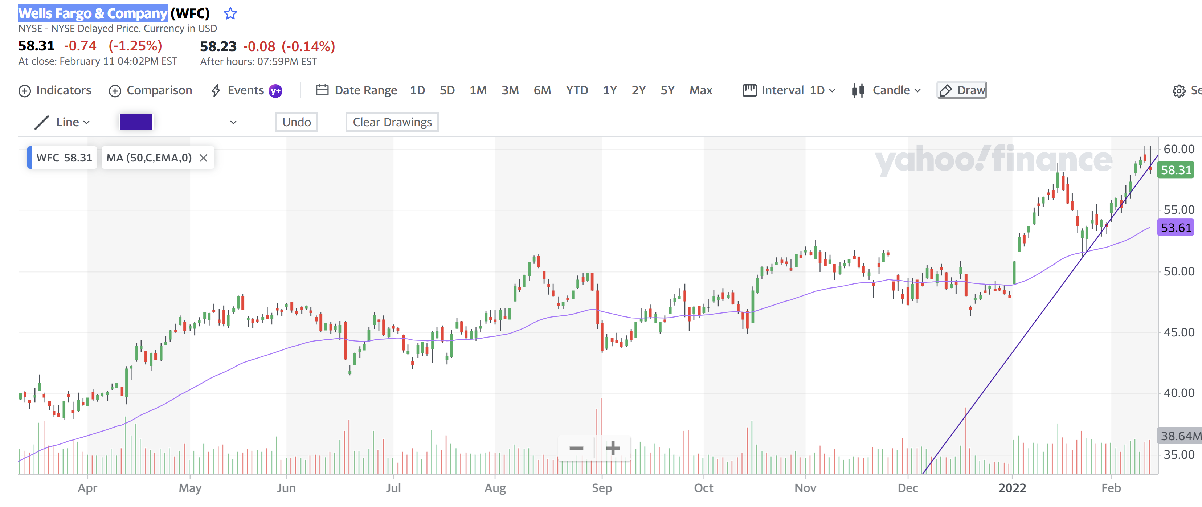Click the 2022 label on time axis
The height and width of the screenshot is (507, 1202).
(1012, 488)
